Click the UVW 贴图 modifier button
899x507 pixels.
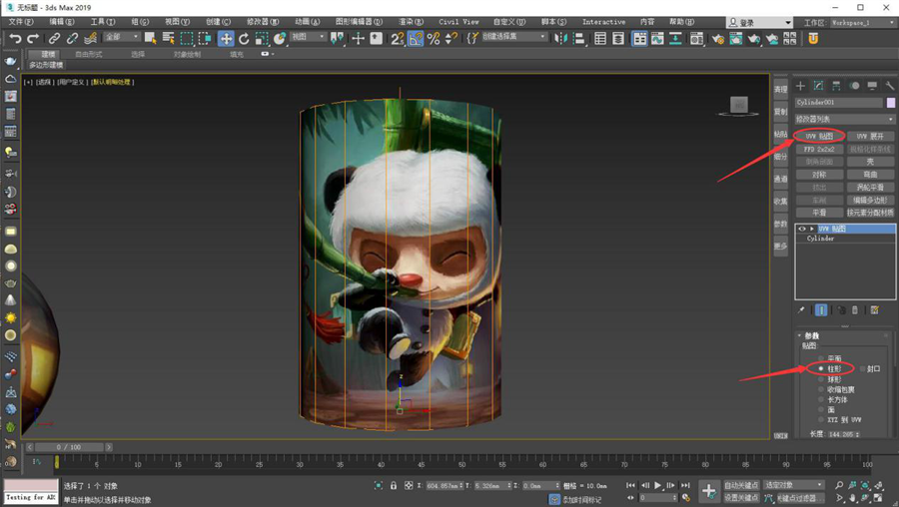[819, 137]
